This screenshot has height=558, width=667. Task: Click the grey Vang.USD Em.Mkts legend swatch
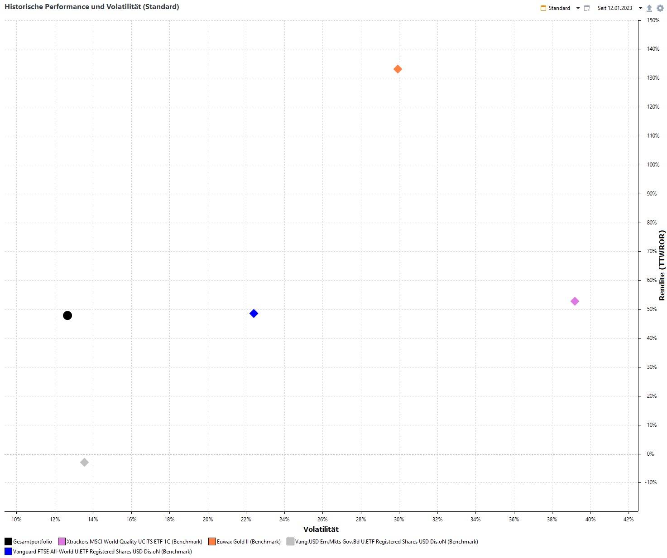[290, 542]
